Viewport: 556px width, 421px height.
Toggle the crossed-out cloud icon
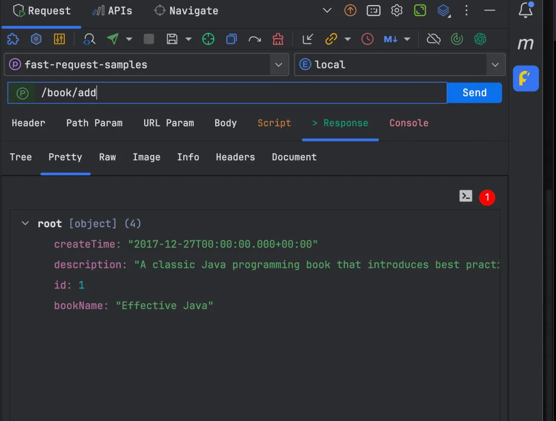point(433,39)
